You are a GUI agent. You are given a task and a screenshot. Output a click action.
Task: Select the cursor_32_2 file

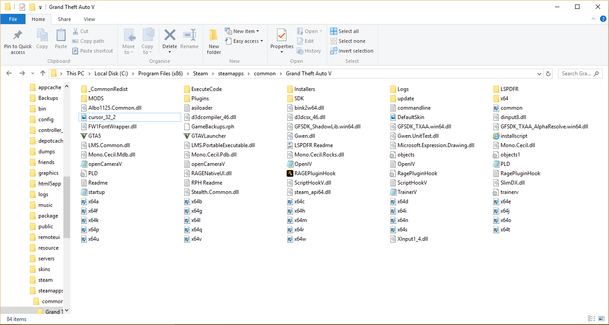(129, 117)
